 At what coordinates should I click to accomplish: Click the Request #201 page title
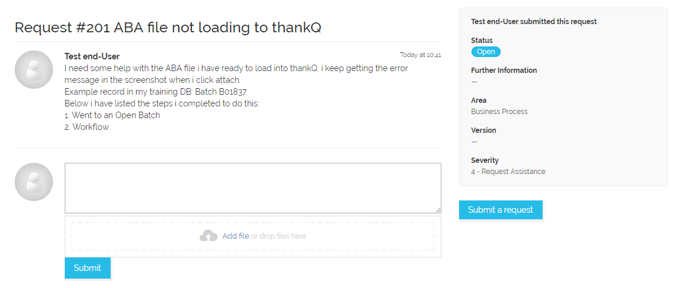[x=168, y=27]
